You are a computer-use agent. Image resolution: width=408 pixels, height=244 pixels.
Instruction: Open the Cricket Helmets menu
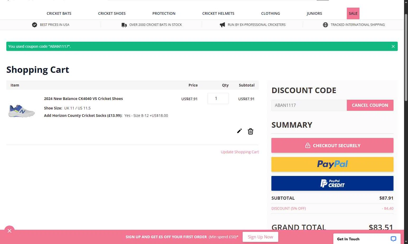218,13
